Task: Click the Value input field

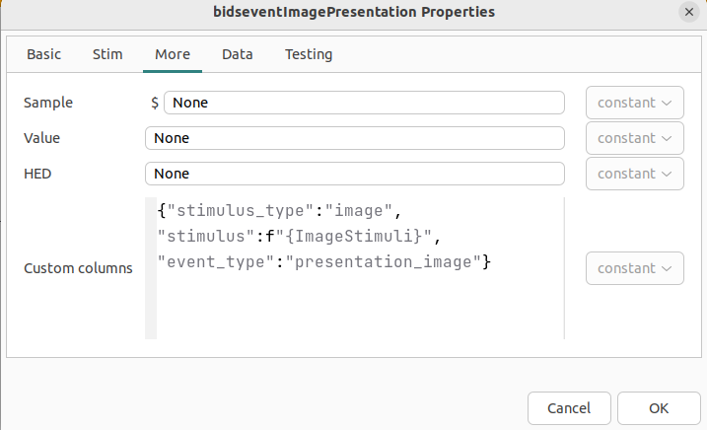Action: [x=354, y=138]
